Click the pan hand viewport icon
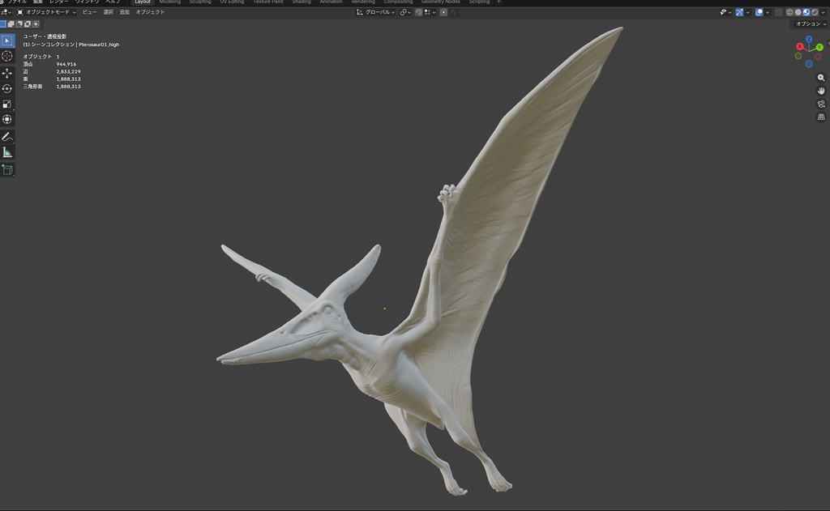830x511 pixels. (x=821, y=91)
